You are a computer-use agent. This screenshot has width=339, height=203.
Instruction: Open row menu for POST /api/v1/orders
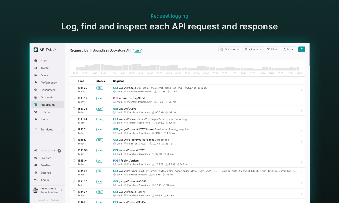[302, 162]
